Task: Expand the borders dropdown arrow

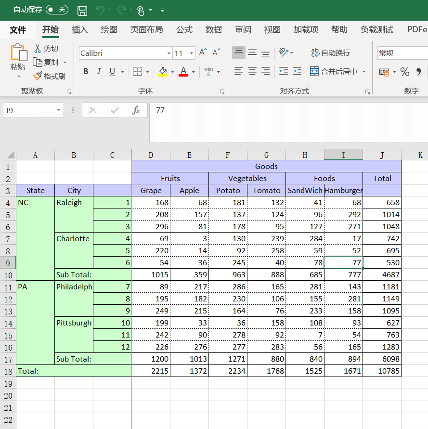Action: [x=148, y=72]
